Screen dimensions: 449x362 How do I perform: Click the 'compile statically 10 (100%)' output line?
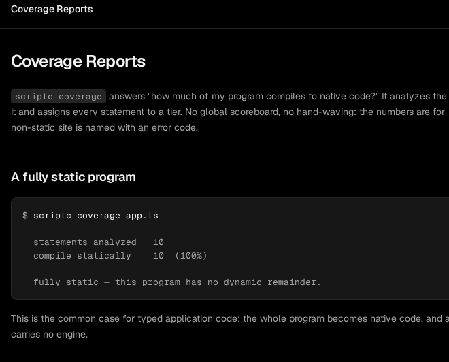pyautogui.click(x=120, y=255)
